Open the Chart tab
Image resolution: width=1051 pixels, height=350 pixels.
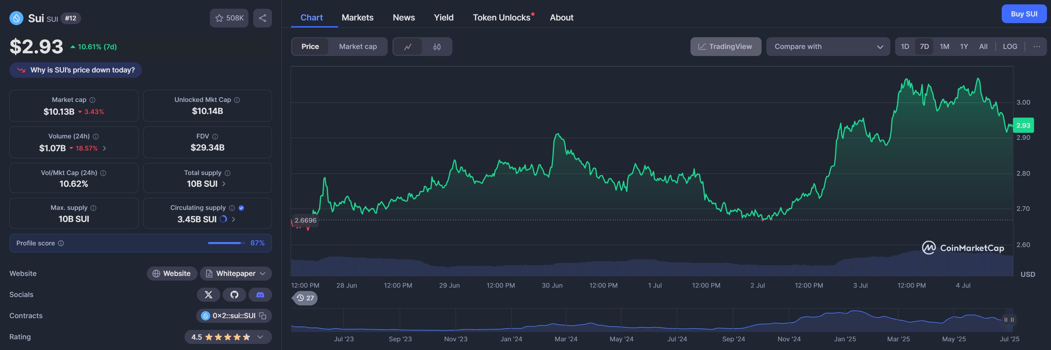click(311, 17)
